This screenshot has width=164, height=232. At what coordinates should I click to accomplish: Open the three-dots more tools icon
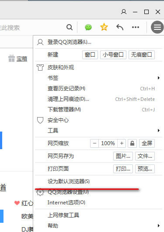point(136,27)
